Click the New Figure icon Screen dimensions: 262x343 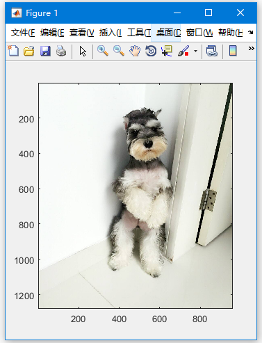tap(13, 51)
